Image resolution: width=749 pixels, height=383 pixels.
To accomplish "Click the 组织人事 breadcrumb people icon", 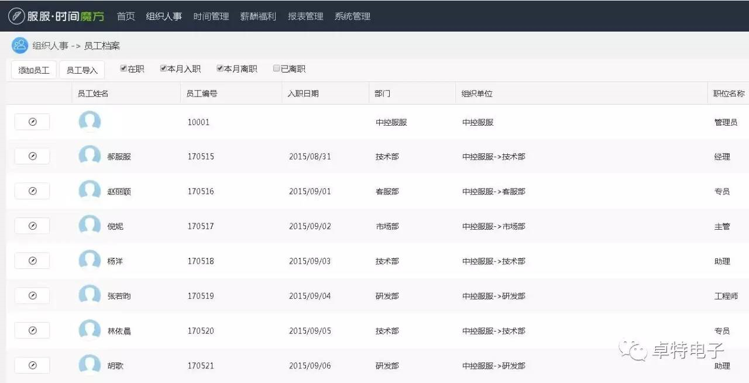I will click(x=20, y=46).
